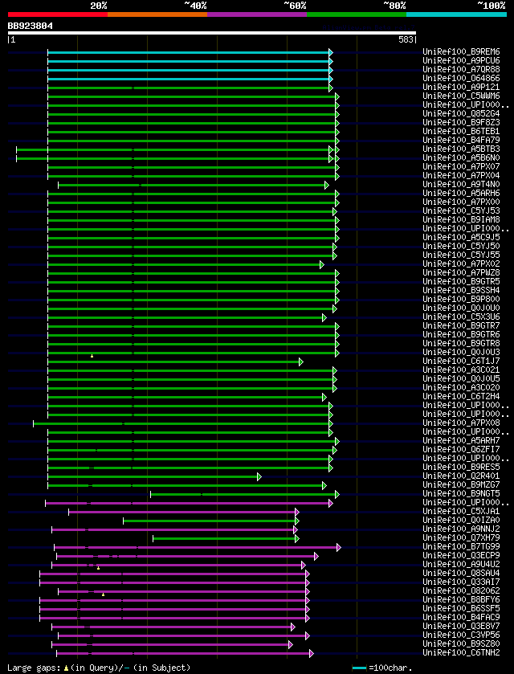Select the UniRef100_Q8SAU4 label
The image size is (514, 674).
click(x=461, y=573)
